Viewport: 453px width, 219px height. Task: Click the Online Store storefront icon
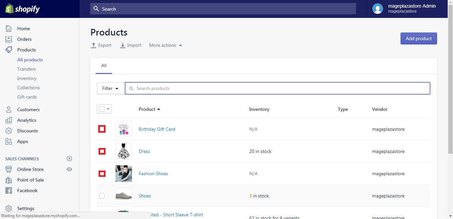click(x=9, y=169)
